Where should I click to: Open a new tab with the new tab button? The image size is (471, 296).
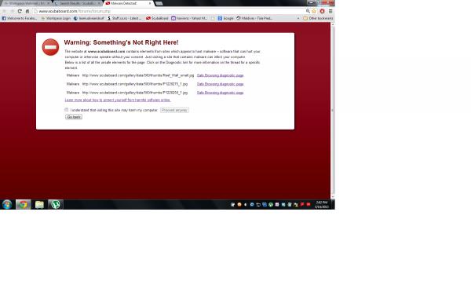[159, 3]
